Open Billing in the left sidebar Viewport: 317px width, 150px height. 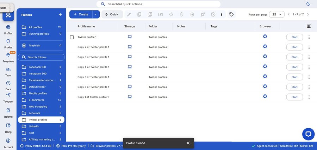click(x=8, y=128)
